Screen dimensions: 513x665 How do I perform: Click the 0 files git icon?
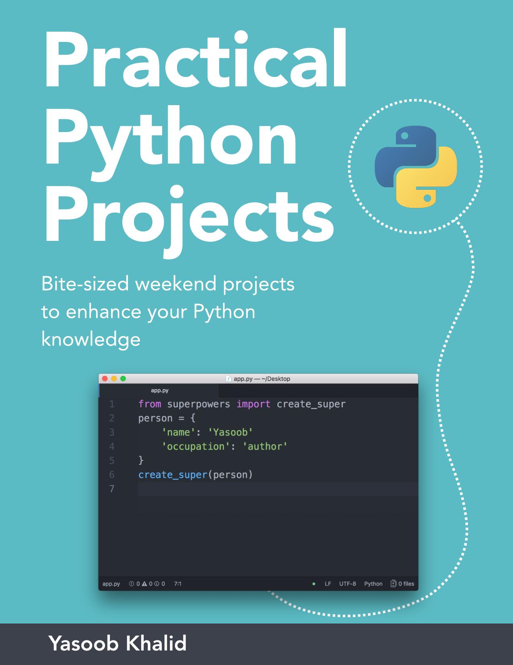(394, 584)
